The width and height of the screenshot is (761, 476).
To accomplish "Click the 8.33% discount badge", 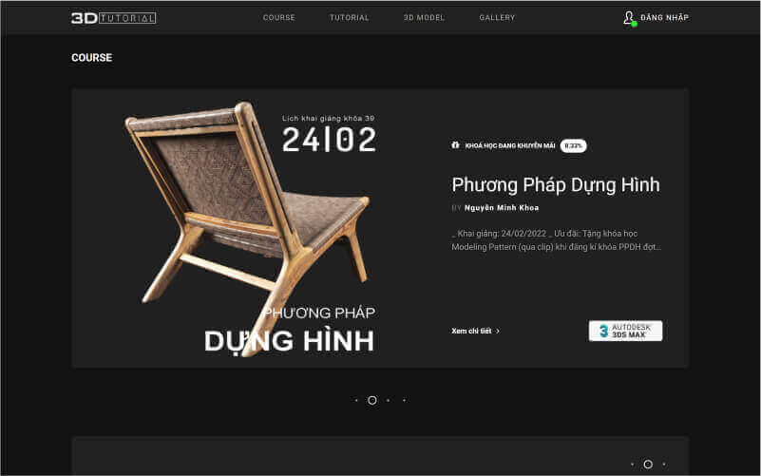I will [x=573, y=145].
